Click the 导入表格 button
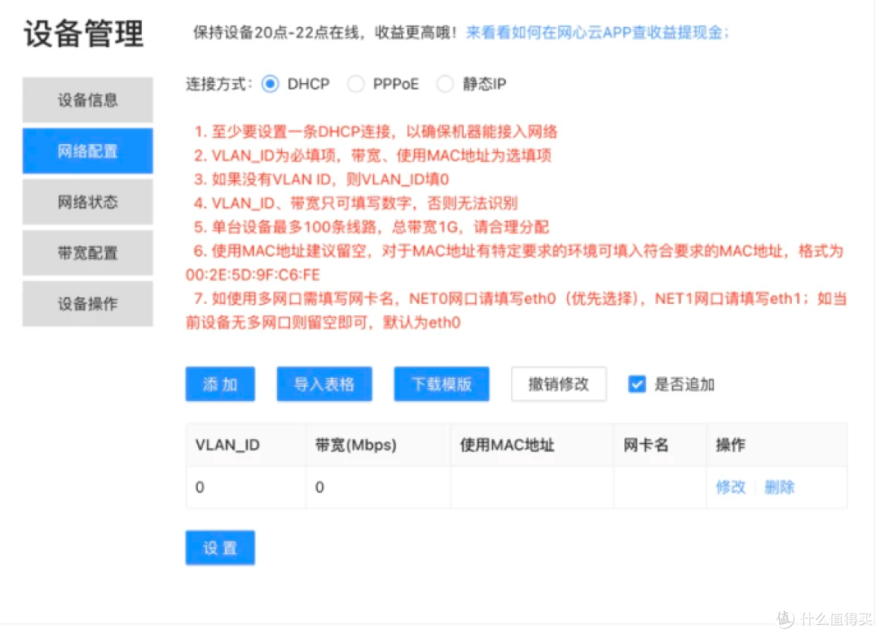The image size is (880, 637). (324, 384)
